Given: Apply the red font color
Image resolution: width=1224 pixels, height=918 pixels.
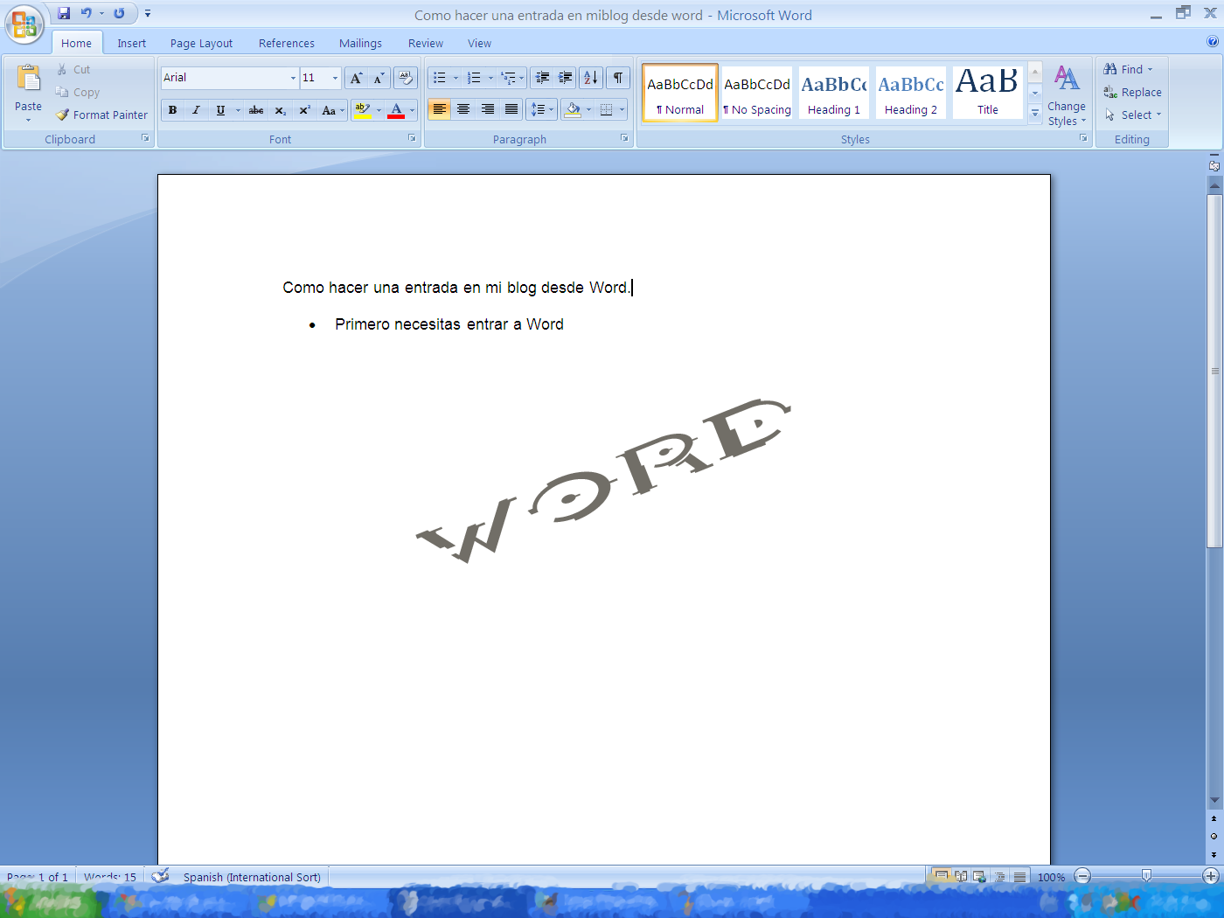Looking at the screenshot, I should point(396,110).
